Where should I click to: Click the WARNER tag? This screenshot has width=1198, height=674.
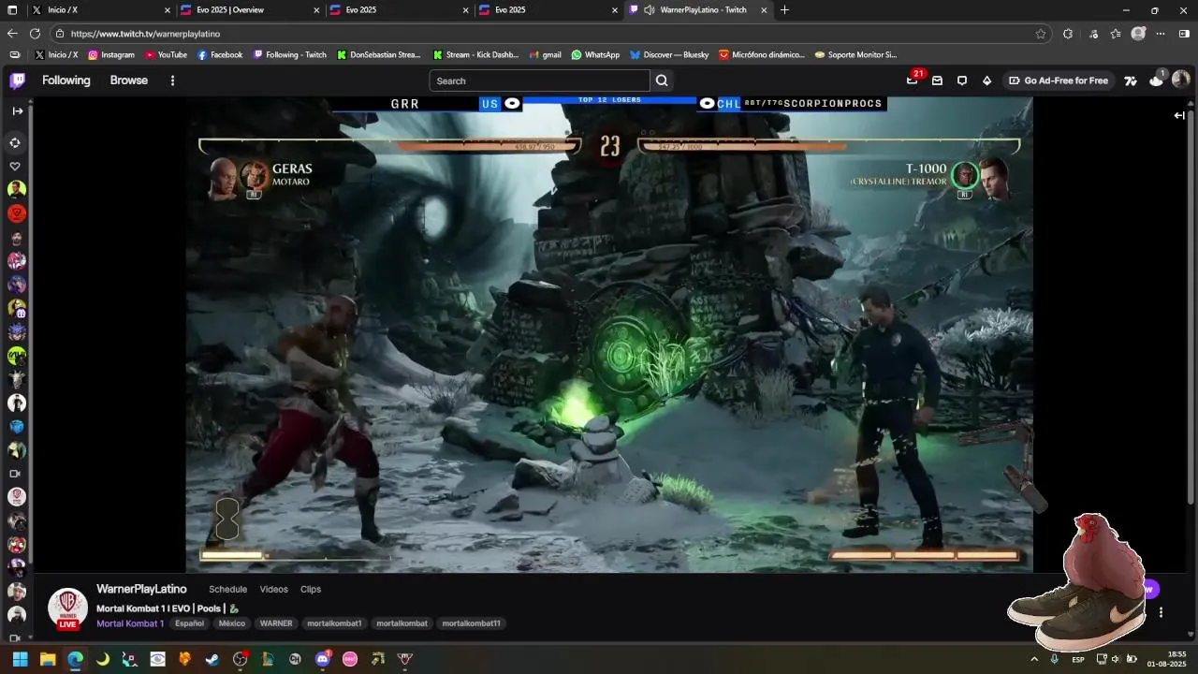coord(276,623)
